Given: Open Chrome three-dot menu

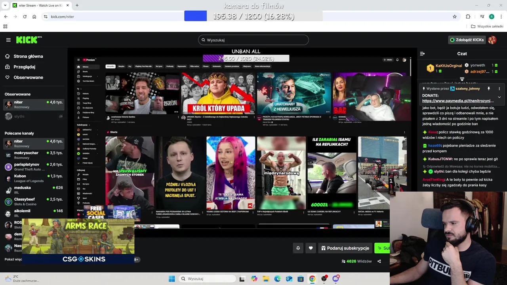Looking at the screenshot, I should pos(501,17).
